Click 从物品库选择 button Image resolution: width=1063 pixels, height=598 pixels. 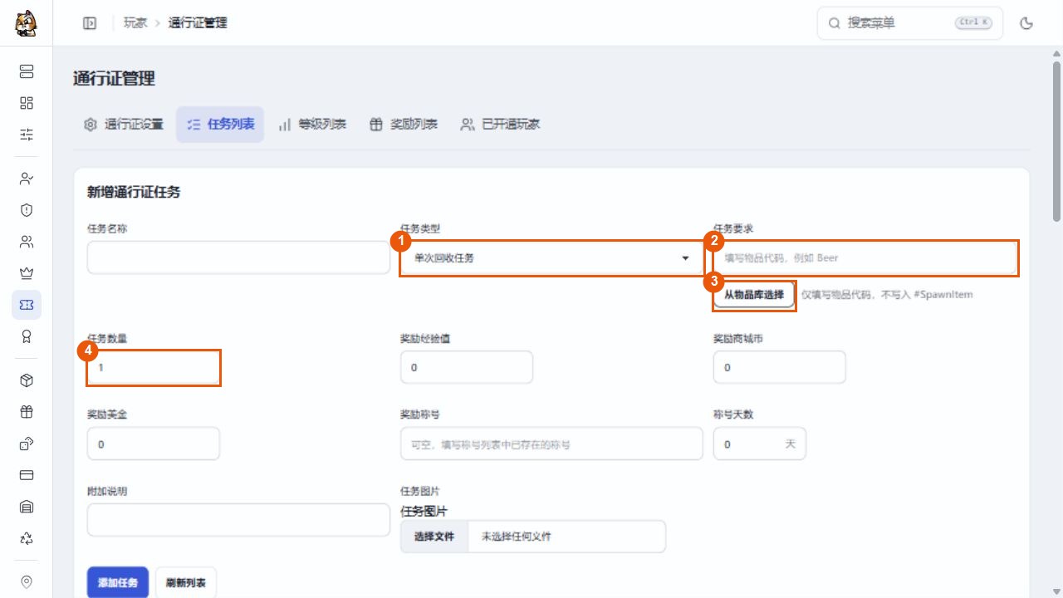(754, 295)
